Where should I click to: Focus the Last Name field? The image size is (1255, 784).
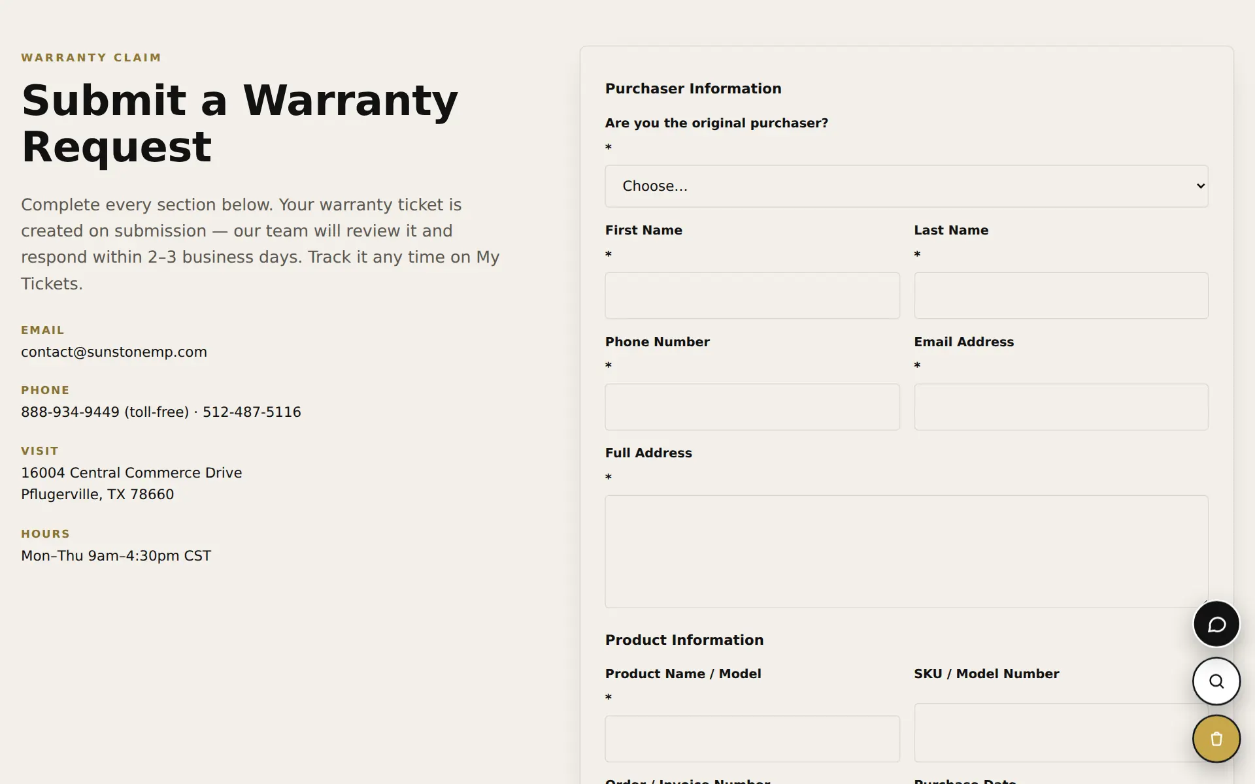click(x=1061, y=295)
